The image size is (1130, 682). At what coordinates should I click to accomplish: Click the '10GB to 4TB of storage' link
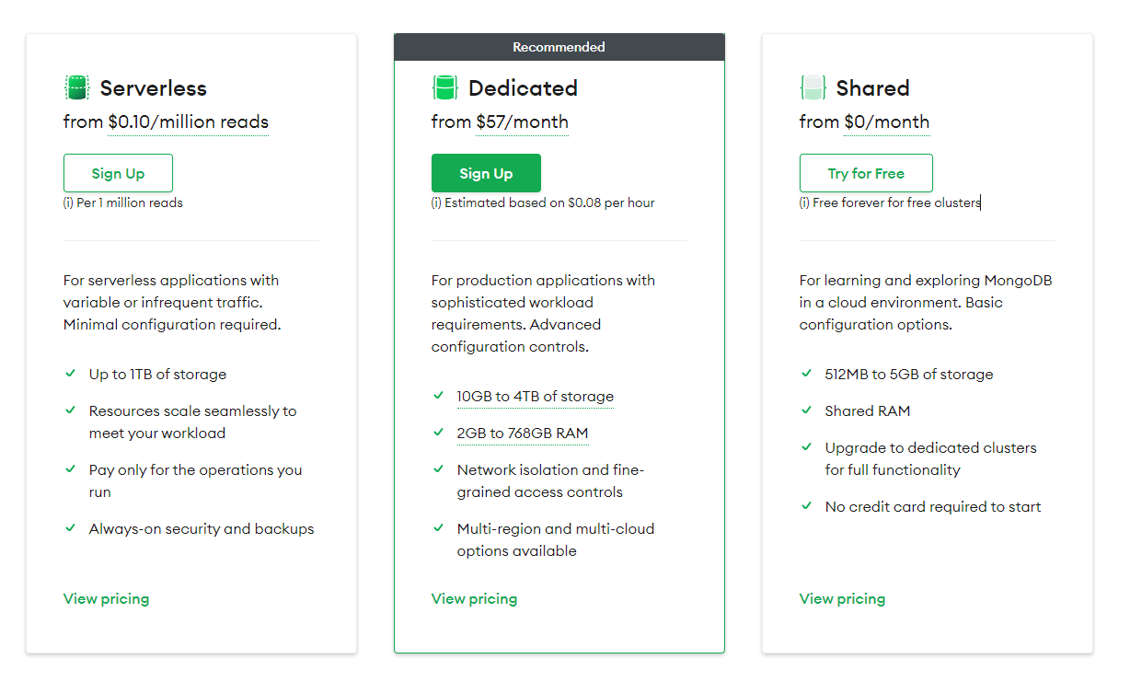[x=536, y=396]
